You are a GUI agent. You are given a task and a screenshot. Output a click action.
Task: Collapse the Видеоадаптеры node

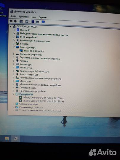[14, 47]
